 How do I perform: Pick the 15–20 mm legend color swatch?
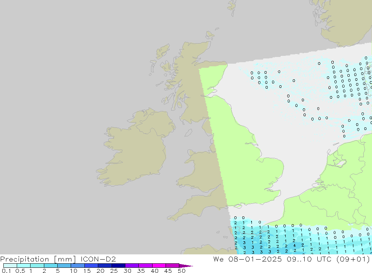[92, 266]
